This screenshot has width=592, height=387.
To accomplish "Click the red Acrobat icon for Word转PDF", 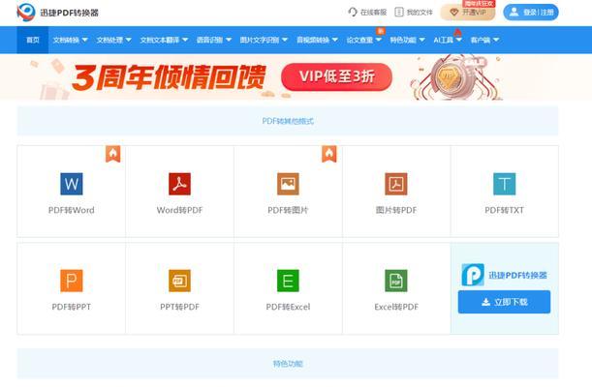I will (179, 184).
